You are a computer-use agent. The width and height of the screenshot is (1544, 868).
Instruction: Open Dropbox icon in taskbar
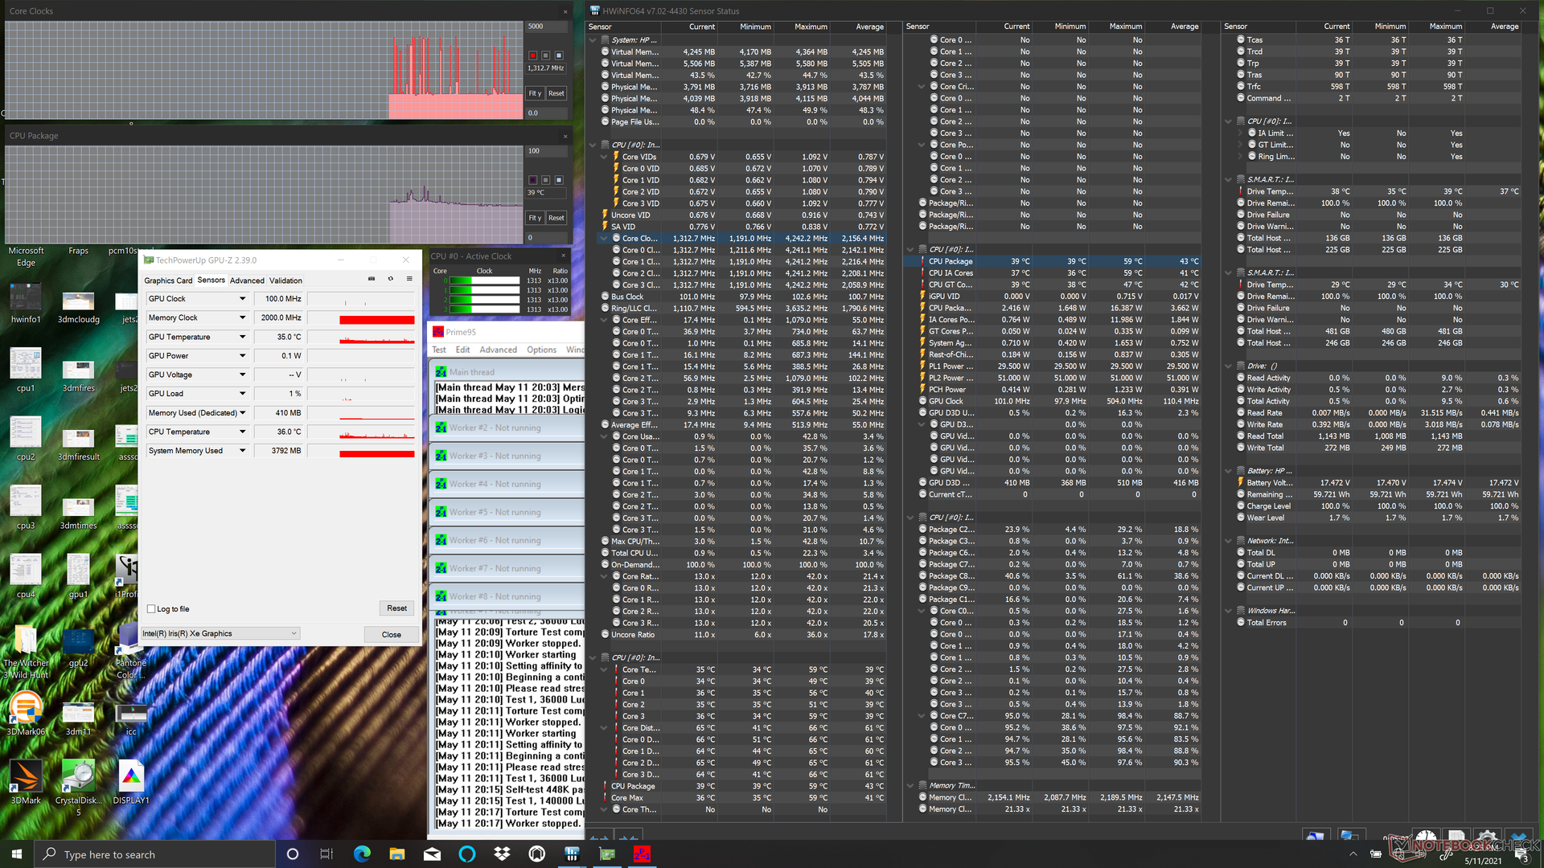pos(502,854)
